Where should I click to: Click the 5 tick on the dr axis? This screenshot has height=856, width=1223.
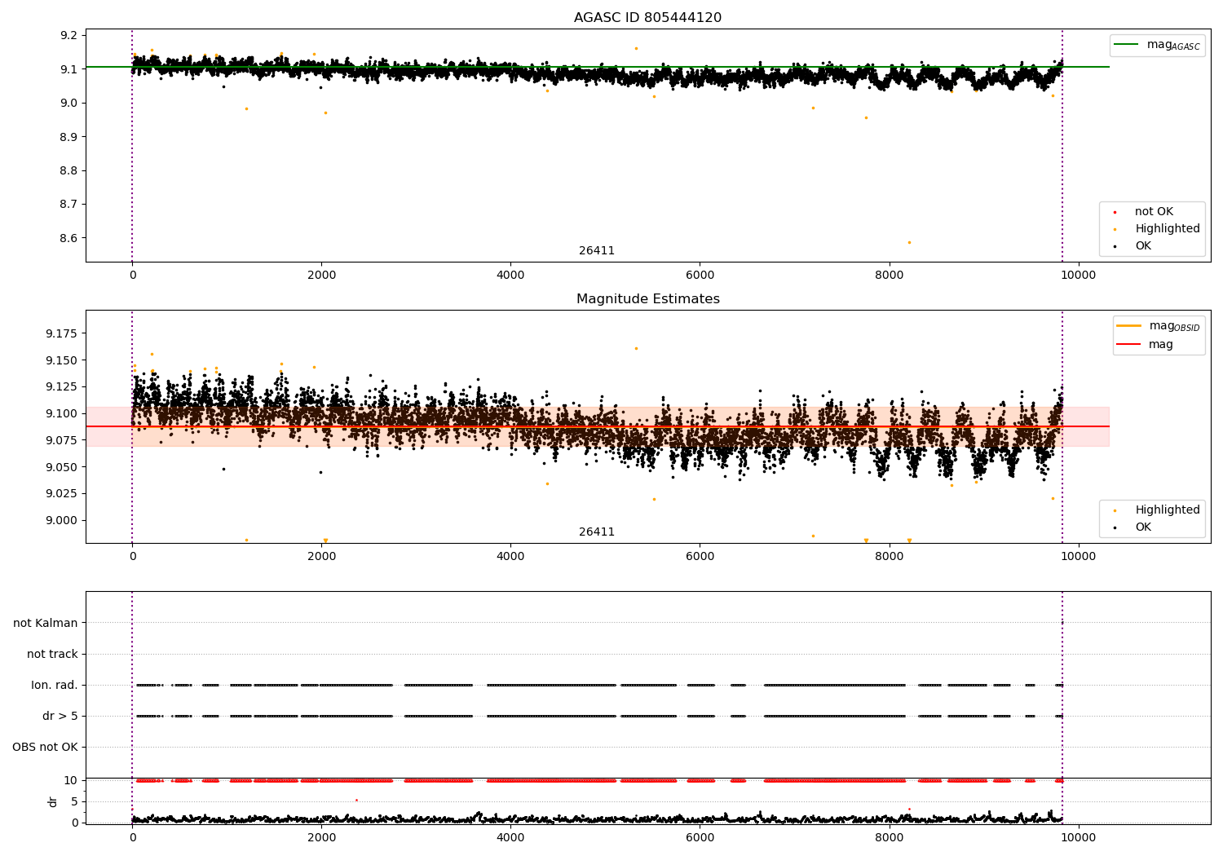pyautogui.click(x=74, y=801)
